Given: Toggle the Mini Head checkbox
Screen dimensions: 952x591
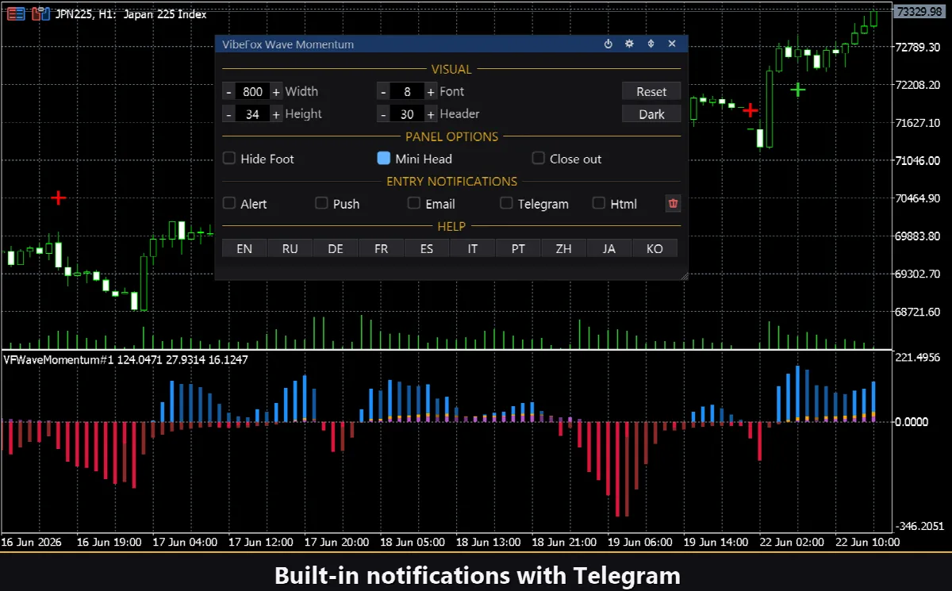Looking at the screenshot, I should (384, 159).
